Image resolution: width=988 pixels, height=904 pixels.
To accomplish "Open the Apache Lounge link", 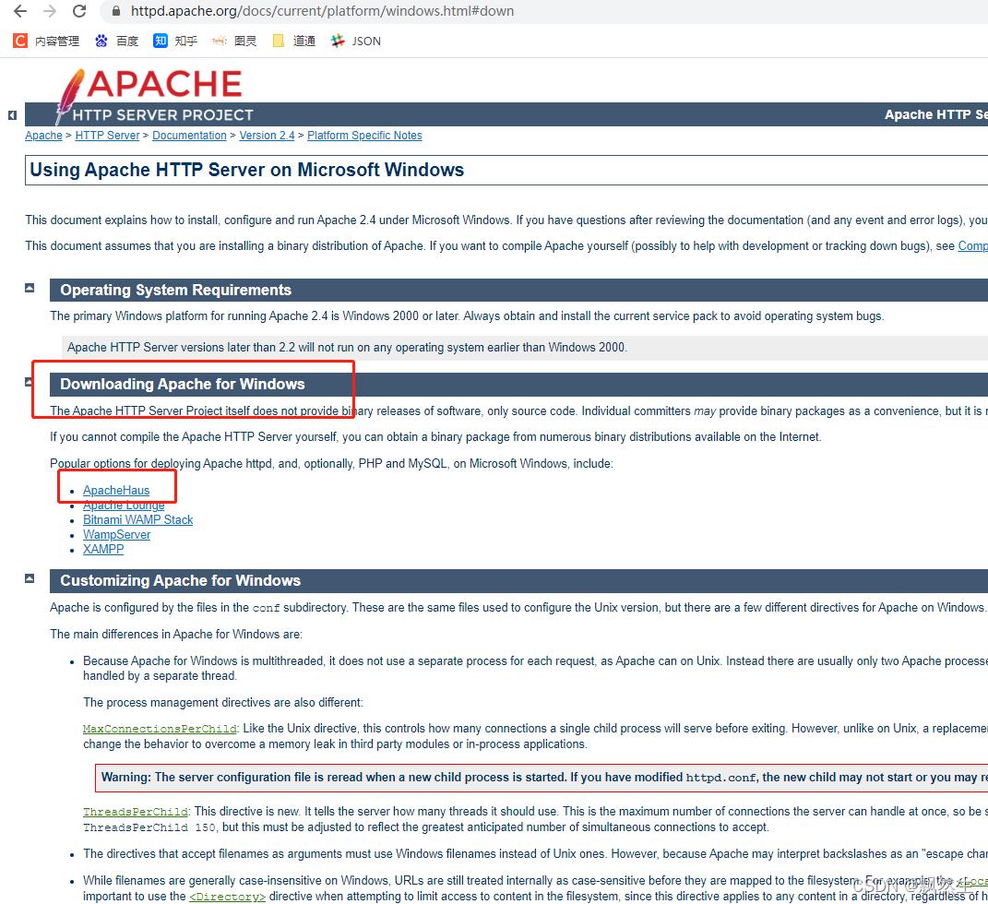I will (x=124, y=506).
